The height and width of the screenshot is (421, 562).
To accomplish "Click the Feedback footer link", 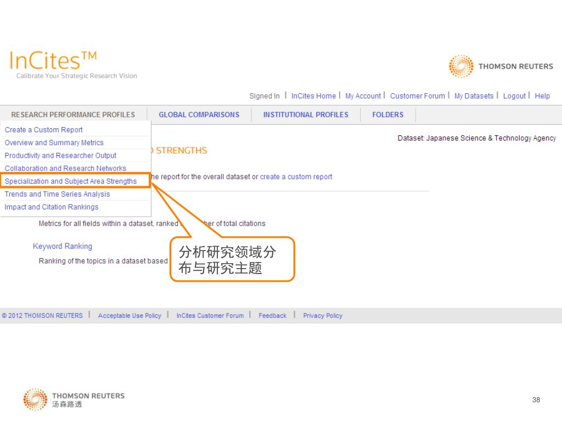I will click(272, 315).
